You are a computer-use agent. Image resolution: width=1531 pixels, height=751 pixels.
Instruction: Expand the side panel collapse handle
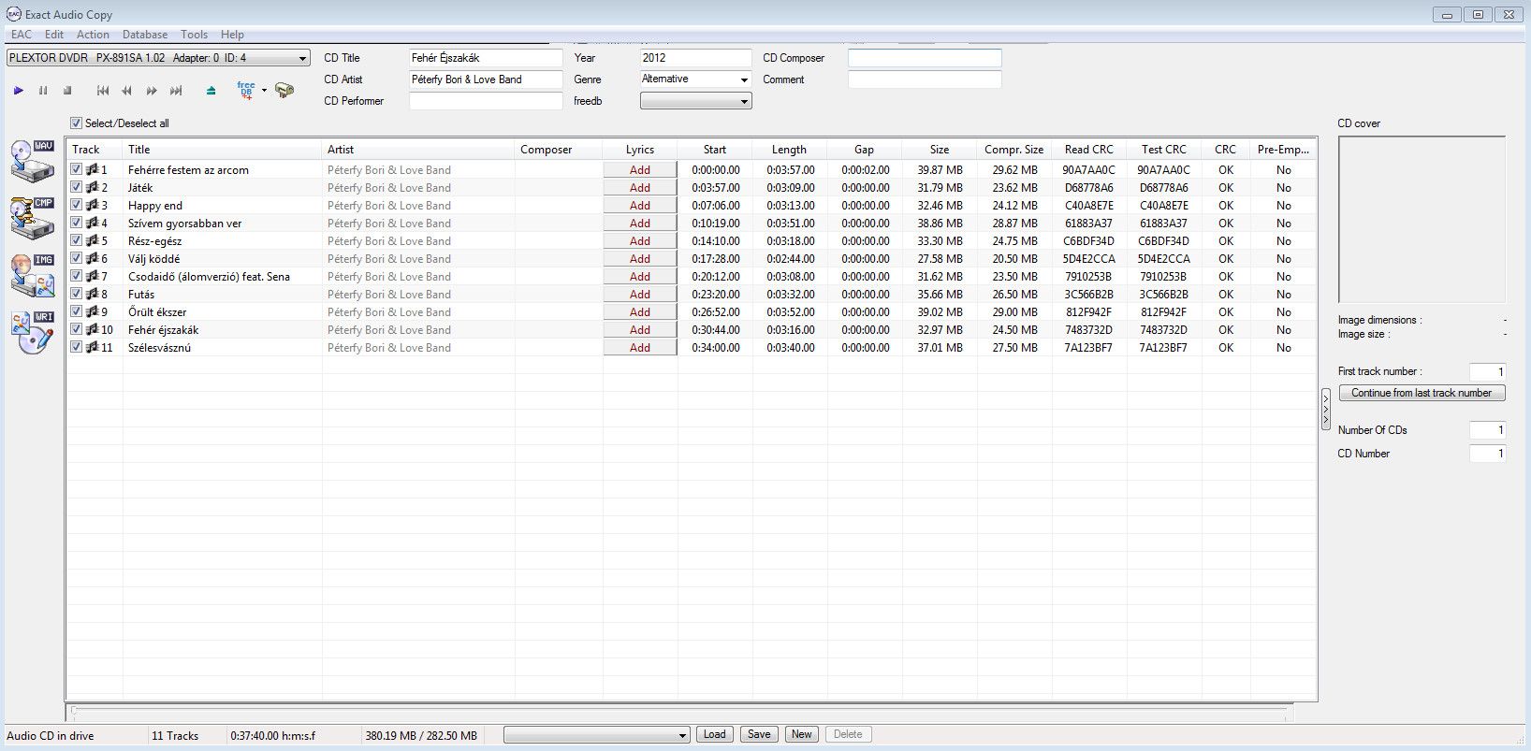(x=1325, y=410)
